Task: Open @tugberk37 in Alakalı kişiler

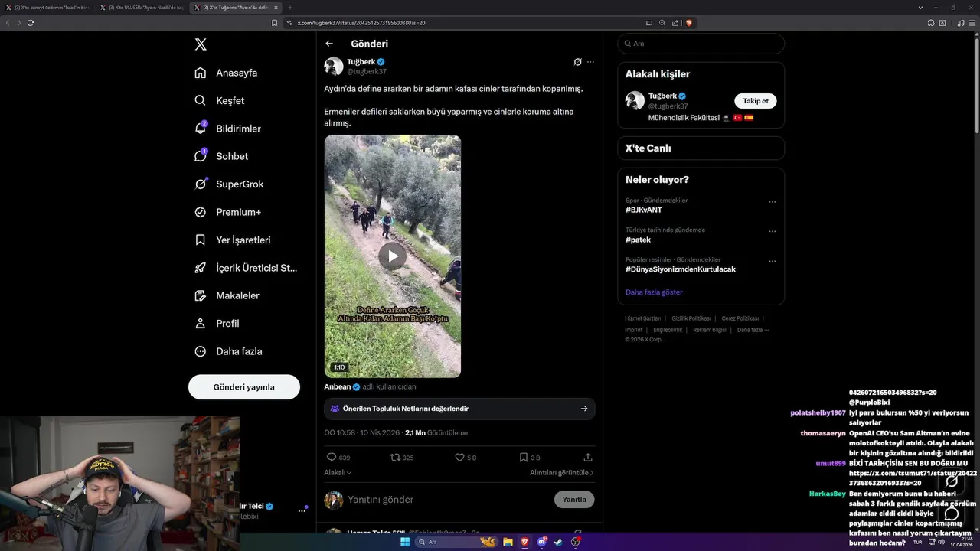Action: [x=668, y=106]
